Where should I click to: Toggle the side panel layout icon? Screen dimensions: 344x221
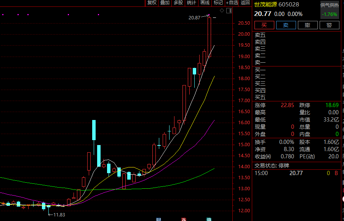tap(229, 11)
